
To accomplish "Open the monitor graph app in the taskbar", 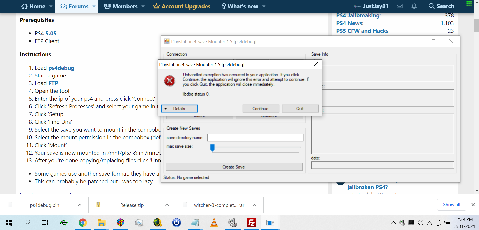I will [x=139, y=223].
